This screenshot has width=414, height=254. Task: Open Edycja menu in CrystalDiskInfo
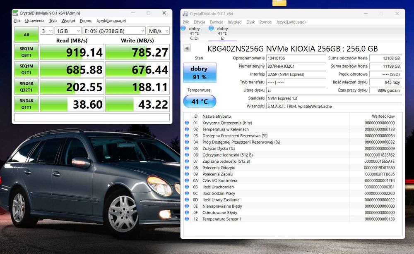200,22
